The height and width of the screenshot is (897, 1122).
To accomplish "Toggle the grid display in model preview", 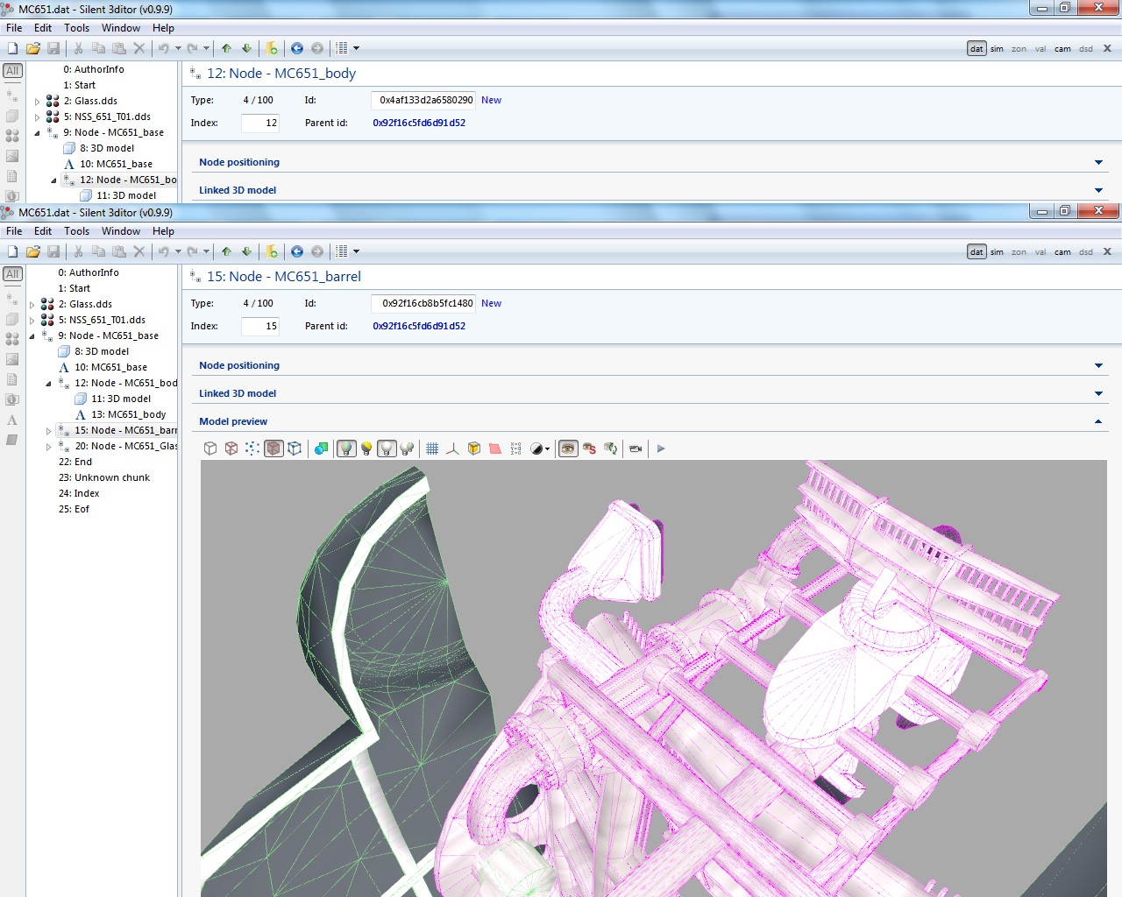I will point(432,448).
